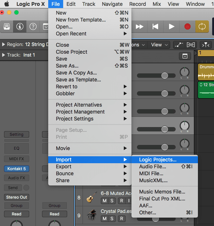Viewport: 214px width, 226px height.
Task: Open the Movie submenu
Action: pyautogui.click(x=90, y=148)
